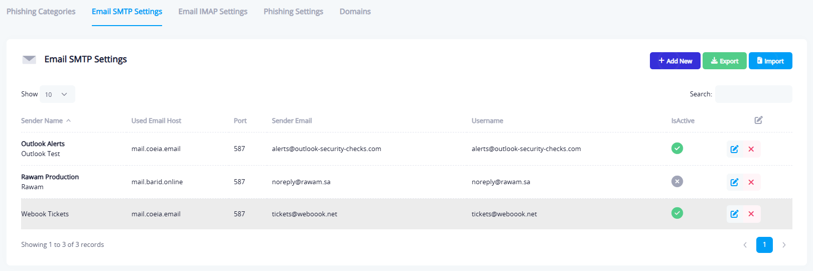Click the Add New button
The image size is (813, 271).
click(674, 61)
